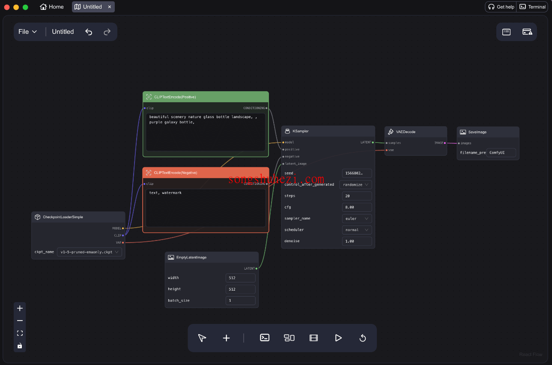The image size is (552, 365).
Task: Open the Terminal button at top right
Action: click(x=532, y=7)
